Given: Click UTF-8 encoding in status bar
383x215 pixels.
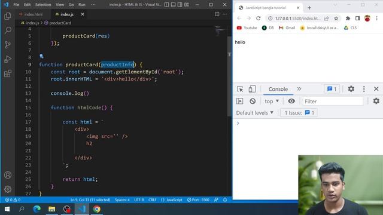Looking at the screenshot, I should [139, 199].
